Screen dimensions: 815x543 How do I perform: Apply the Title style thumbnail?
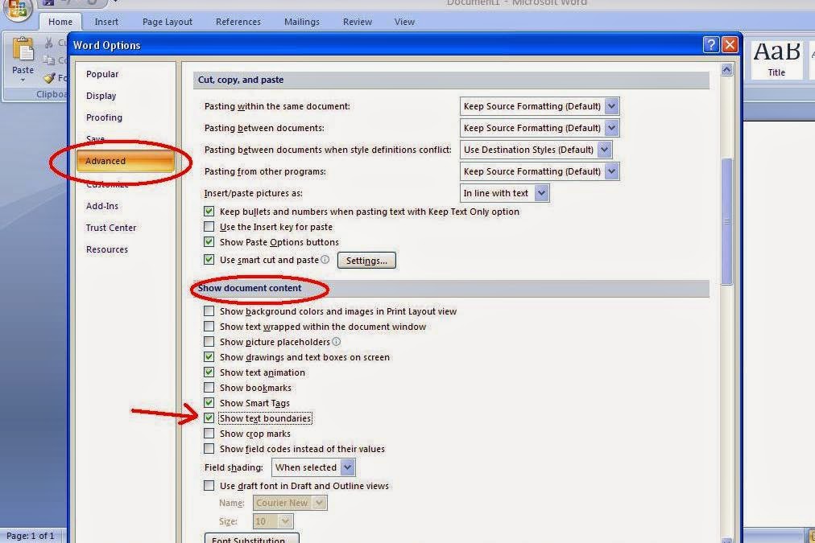click(776, 60)
